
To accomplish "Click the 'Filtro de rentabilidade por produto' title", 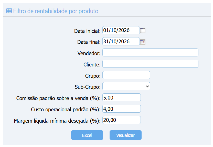I will [56, 11].
